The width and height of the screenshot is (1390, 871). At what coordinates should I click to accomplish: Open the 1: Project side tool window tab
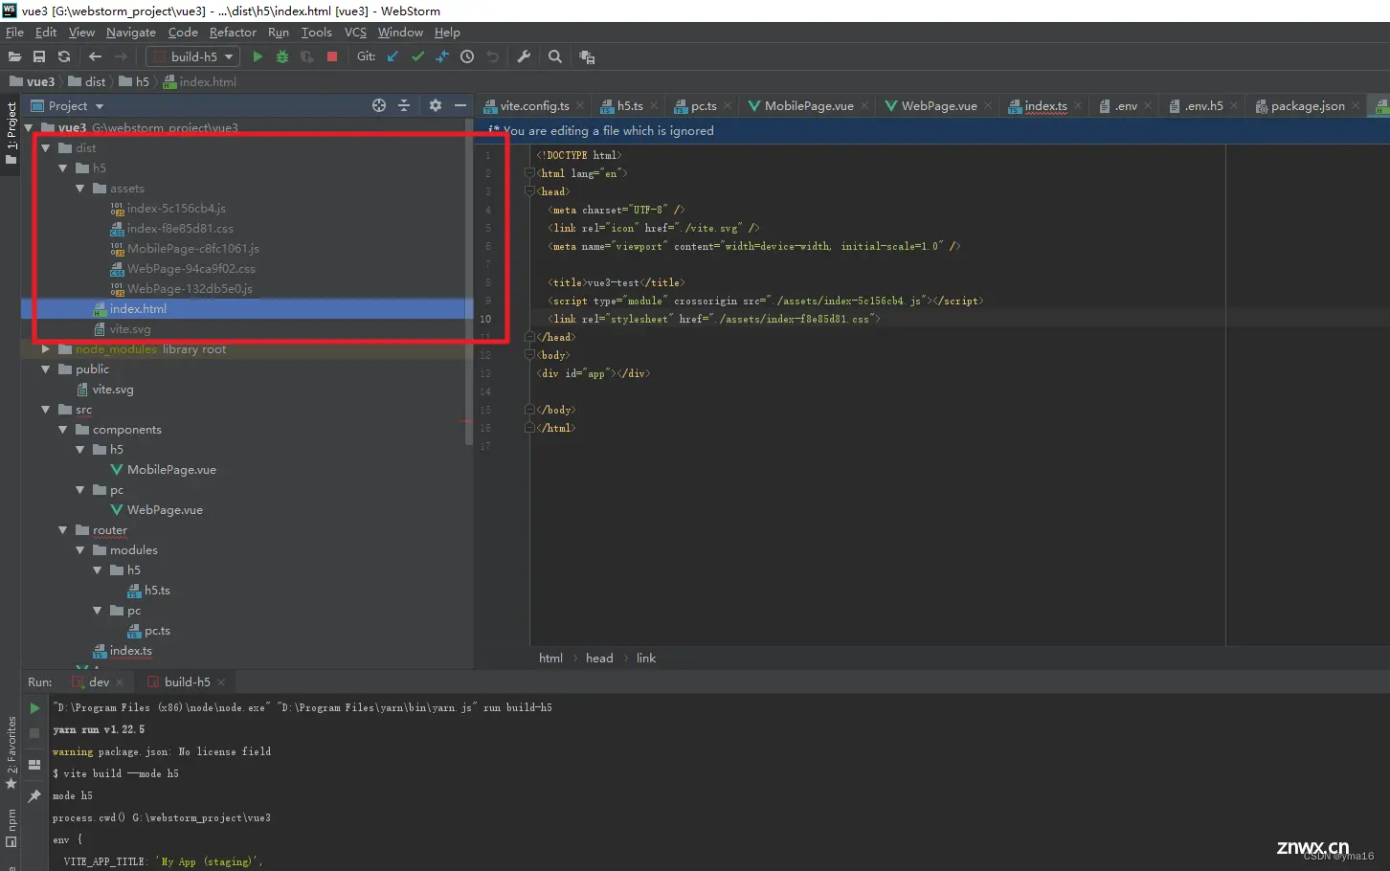coord(11,133)
